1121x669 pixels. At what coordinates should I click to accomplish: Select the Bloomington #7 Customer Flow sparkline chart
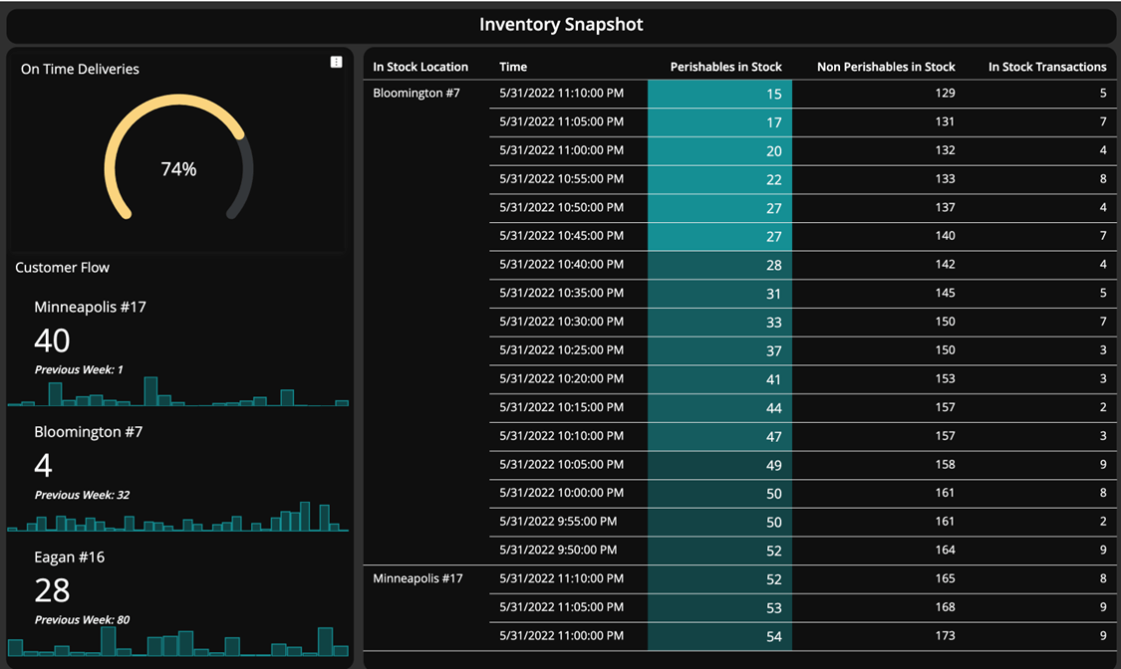(178, 519)
